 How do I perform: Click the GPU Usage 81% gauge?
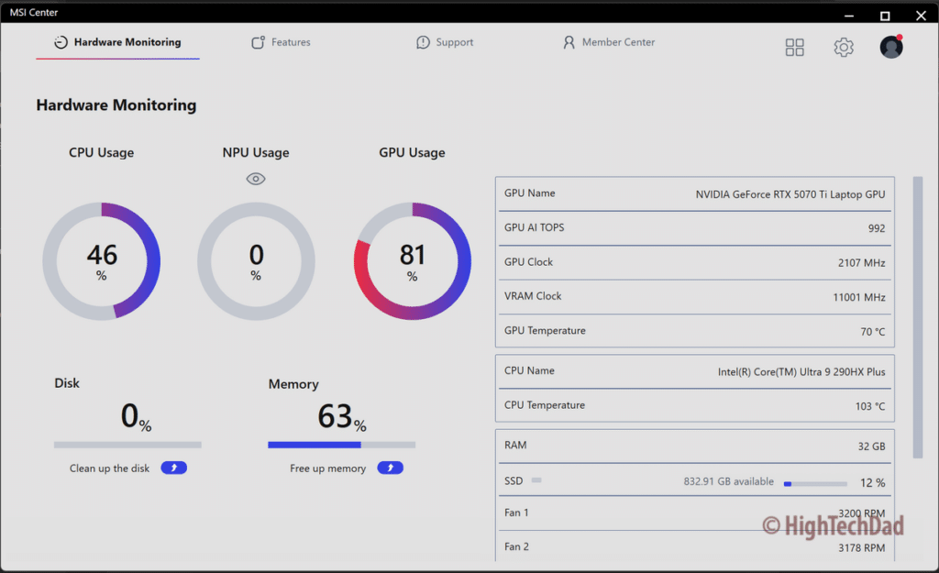click(x=413, y=261)
